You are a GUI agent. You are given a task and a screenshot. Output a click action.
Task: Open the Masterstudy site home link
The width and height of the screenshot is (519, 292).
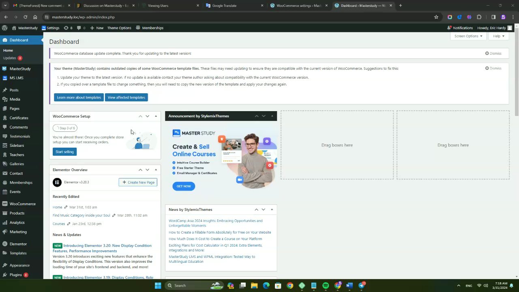(x=25, y=28)
